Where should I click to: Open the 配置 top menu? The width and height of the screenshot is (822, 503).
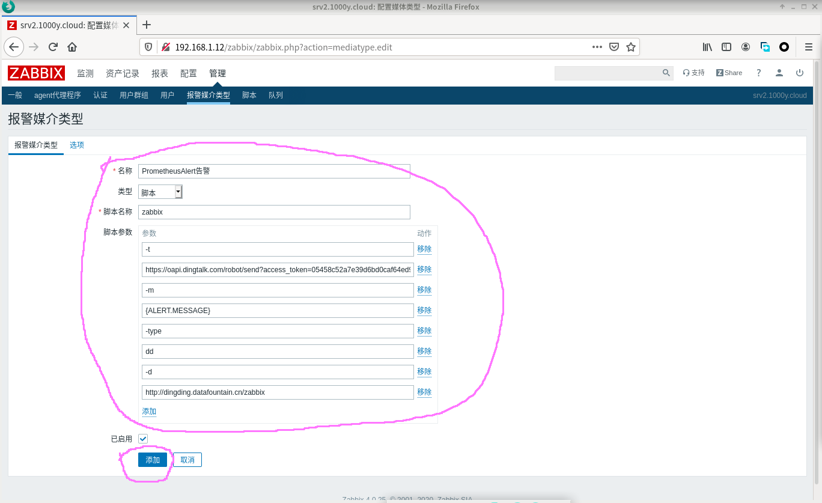point(188,73)
